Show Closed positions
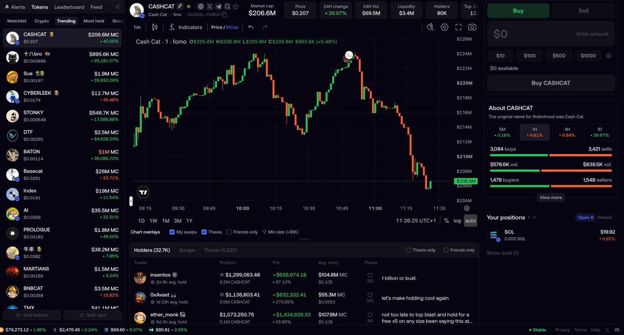 (604, 218)
